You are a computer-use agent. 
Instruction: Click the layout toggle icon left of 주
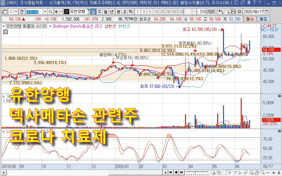point(4,12)
